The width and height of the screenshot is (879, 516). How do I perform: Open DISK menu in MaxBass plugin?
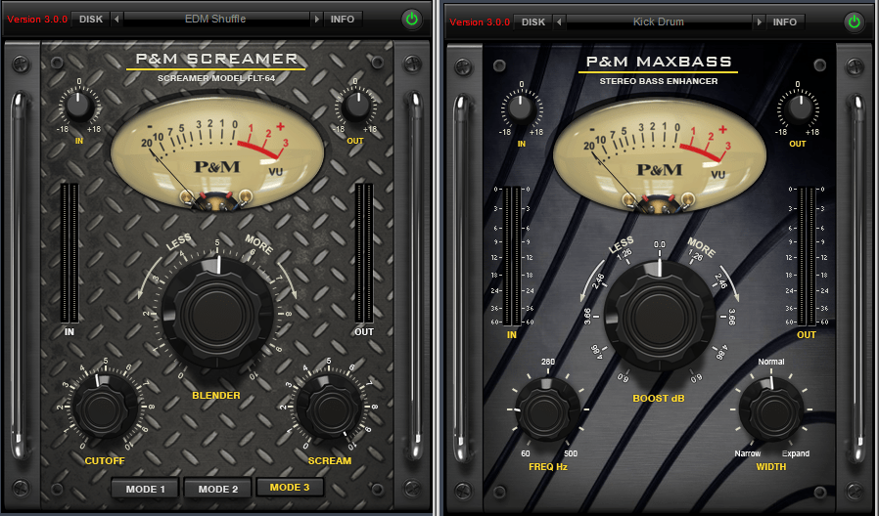point(533,21)
